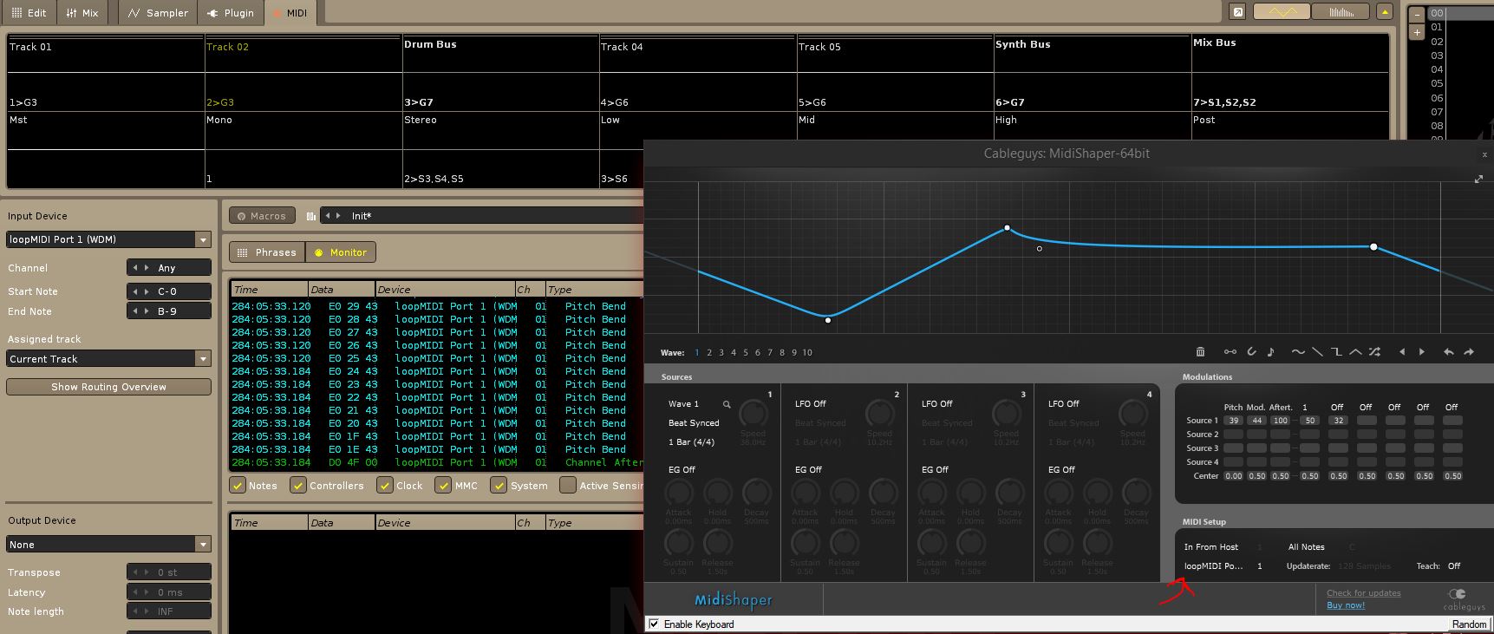
Task: Click the detach window arrow icon
Action: [x=1238, y=12]
